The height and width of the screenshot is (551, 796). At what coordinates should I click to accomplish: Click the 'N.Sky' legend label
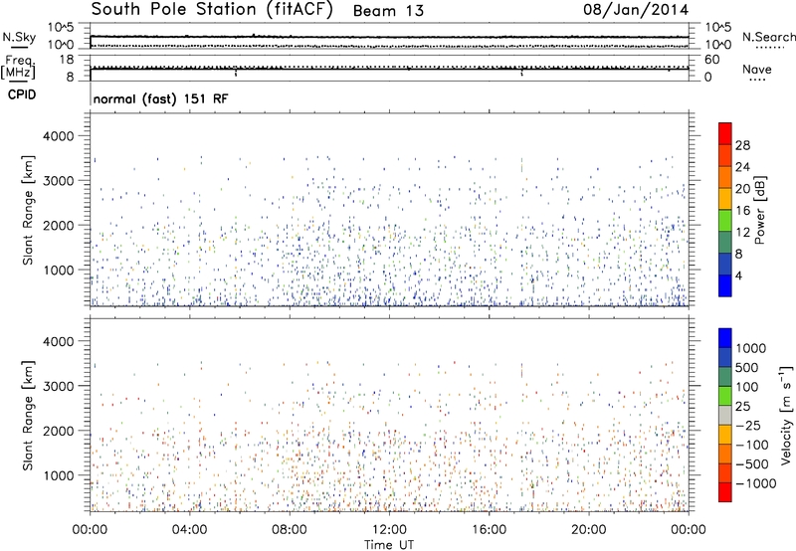19,37
